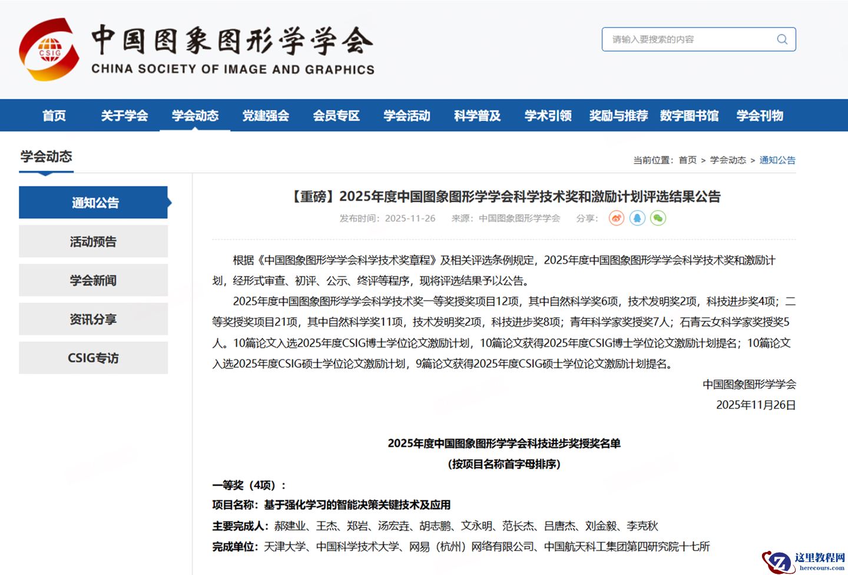This screenshot has width=848, height=575.
Task: Focus the search input field
Action: (x=698, y=39)
